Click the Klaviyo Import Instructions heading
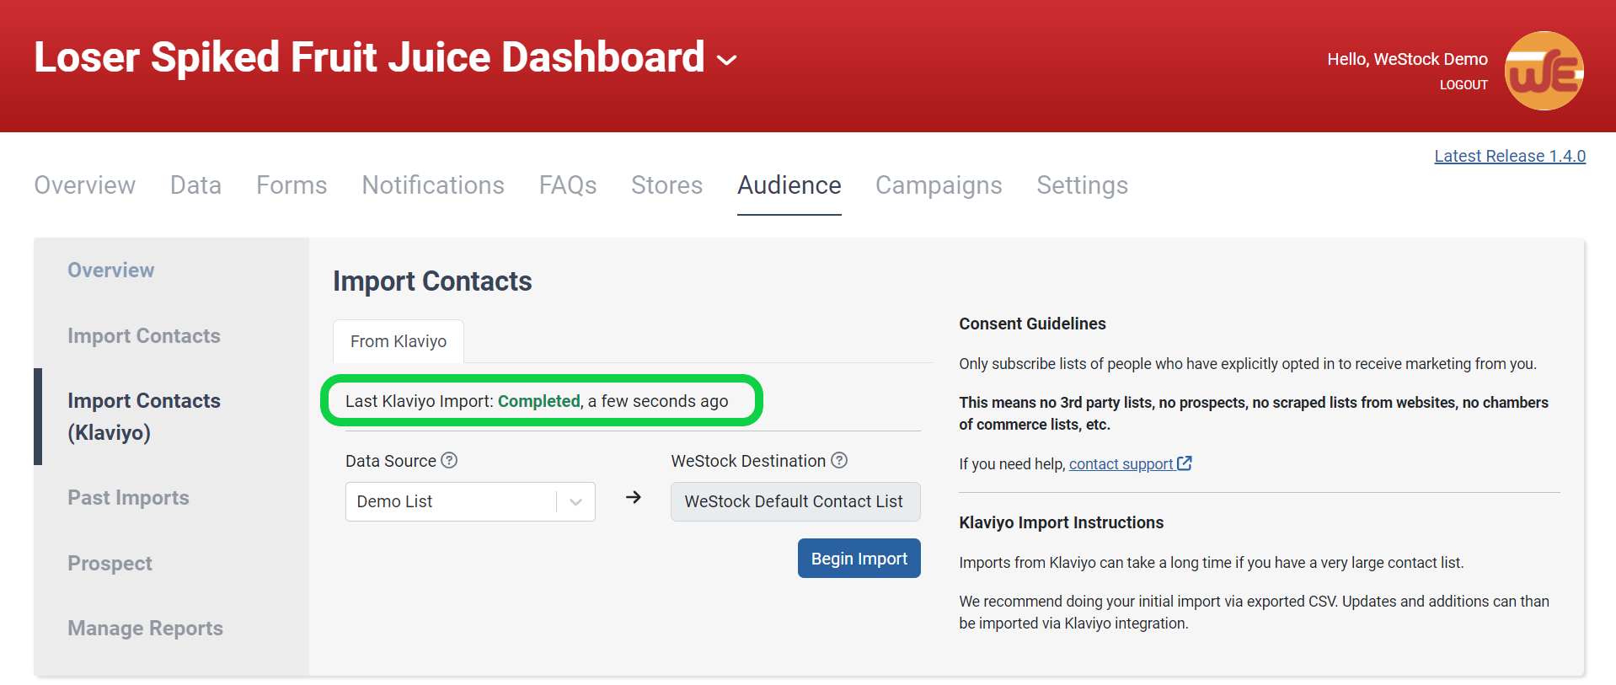Viewport: 1616px width, 685px height. [1061, 522]
